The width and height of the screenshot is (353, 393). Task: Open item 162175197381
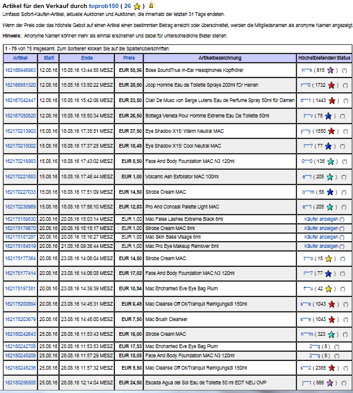click(x=20, y=288)
